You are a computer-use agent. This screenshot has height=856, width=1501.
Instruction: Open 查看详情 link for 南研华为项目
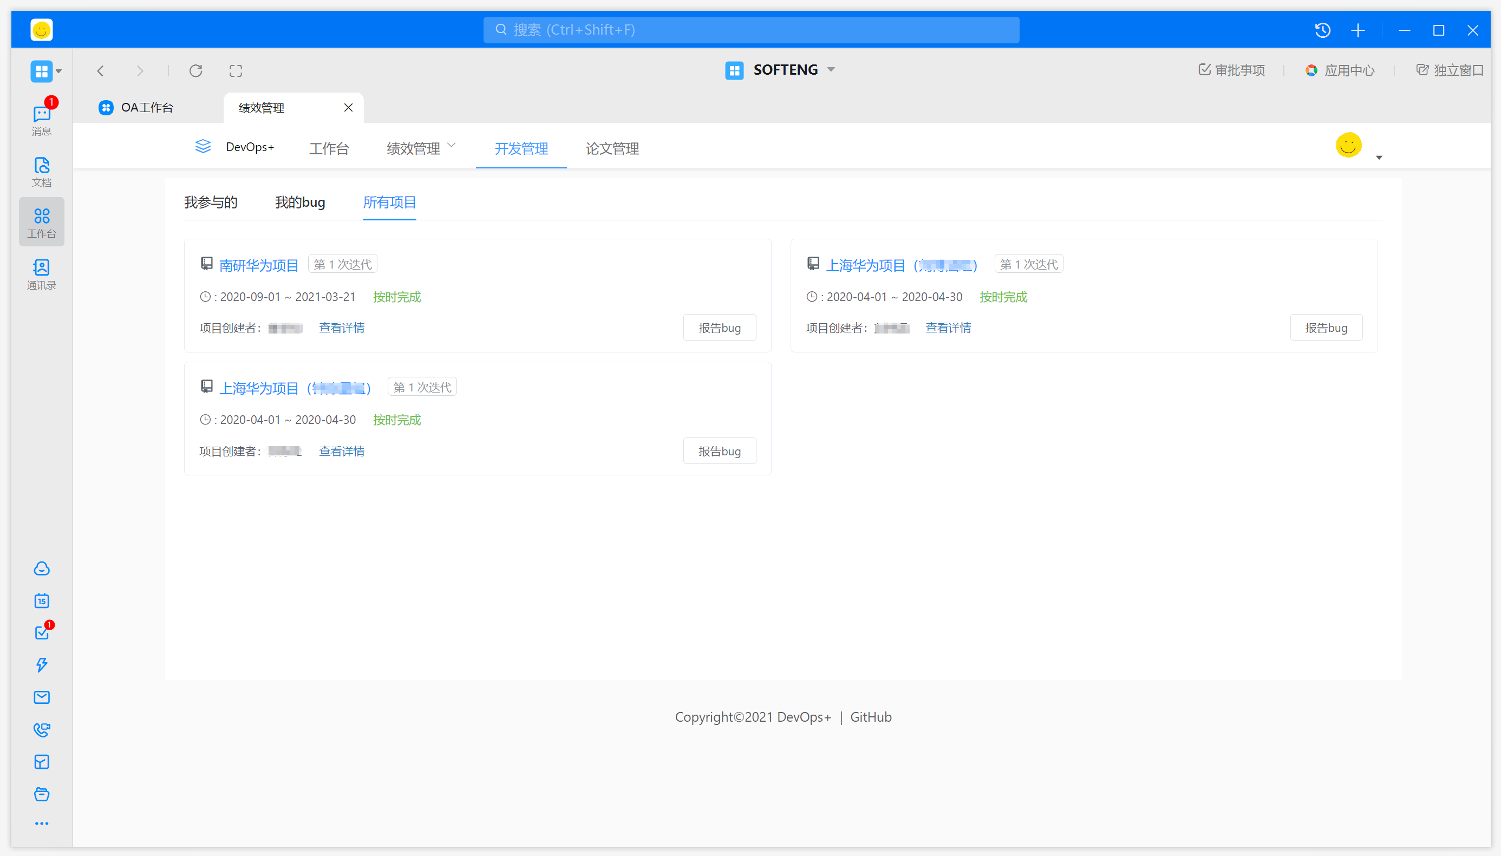342,328
